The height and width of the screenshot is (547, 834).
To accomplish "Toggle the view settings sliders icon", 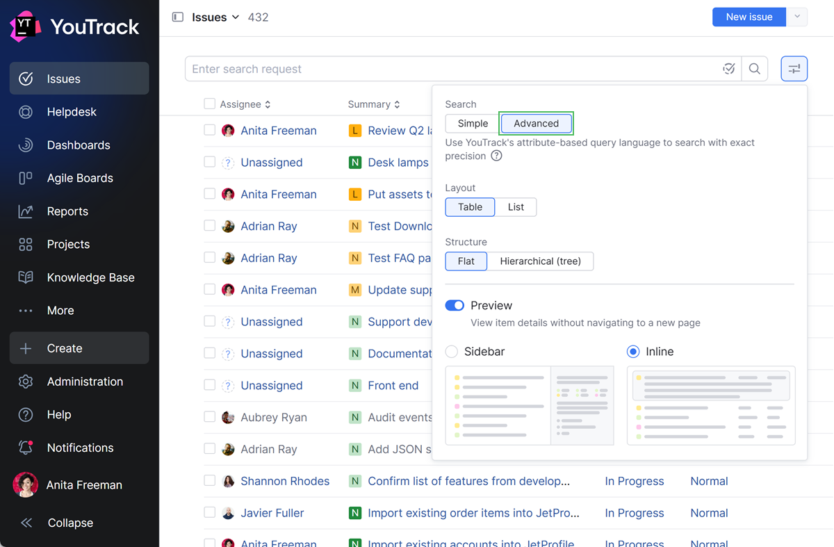I will pyautogui.click(x=794, y=69).
